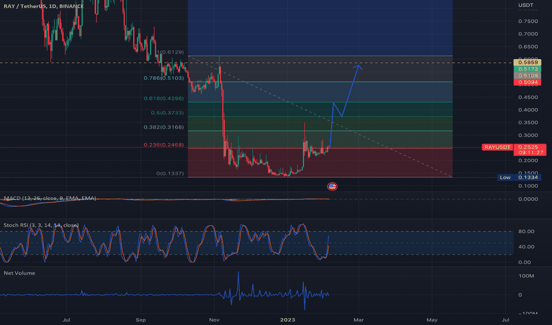This screenshot has width=552, height=325.
Task: Select the blue projected price arrow head
Action: 358,67
